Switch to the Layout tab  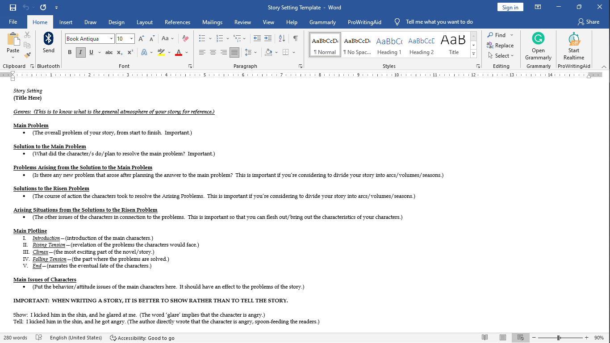point(144,22)
